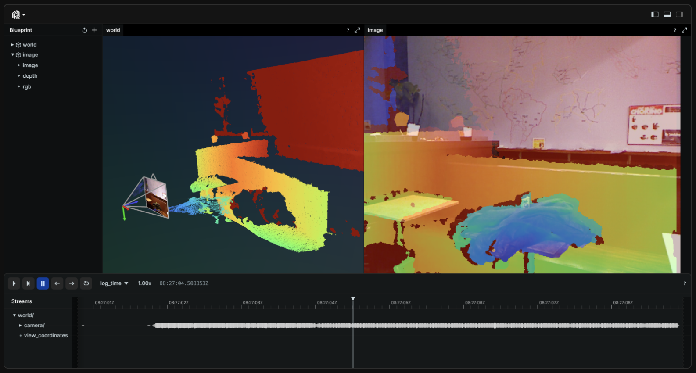696x373 pixels.
Task: Expand the camera/ stream entry
Action: (20, 326)
